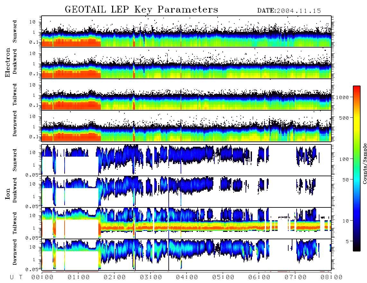Click the '1000' color scale tick label
Viewport: 367px width, 283px height.
point(342,97)
